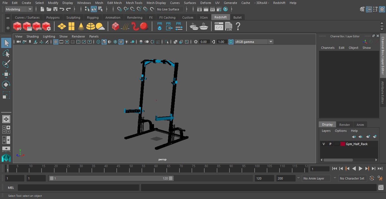Select the Paint selection tool

pos(6,64)
